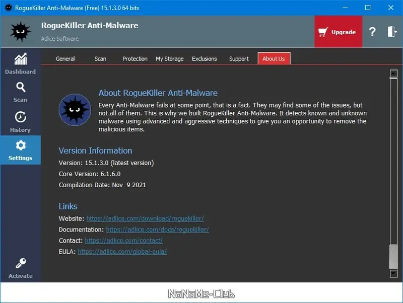Screen dimensions: 403x303
Task: Maximize the RogueKiller window
Action: [x=368, y=8]
